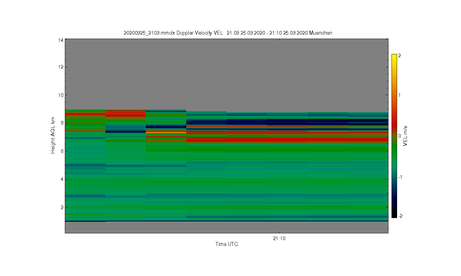Click the plot title text 20200925_2109.mmclx
This screenshot has height=276, width=461.
pos(149,33)
